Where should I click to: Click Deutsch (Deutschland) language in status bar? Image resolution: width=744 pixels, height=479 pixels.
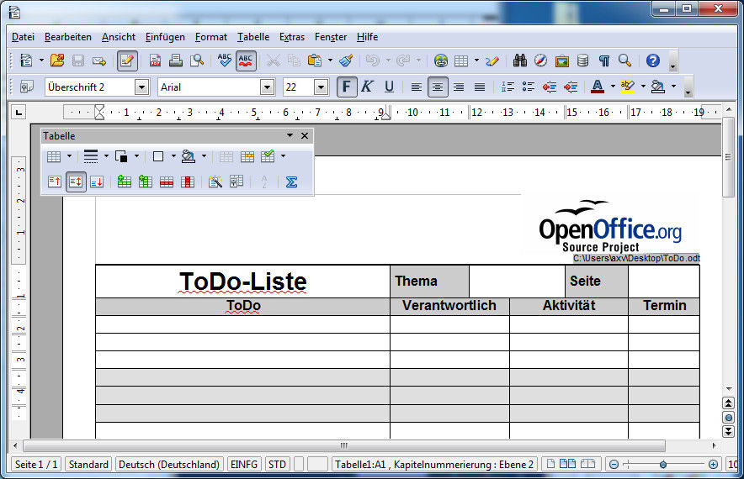click(169, 465)
